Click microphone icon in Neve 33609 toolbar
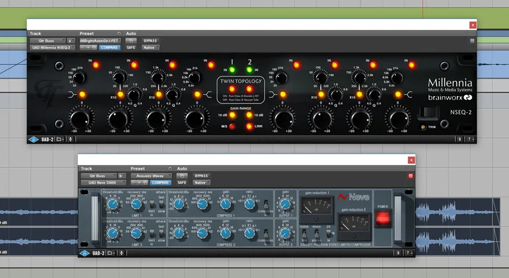Image resolution: width=509 pixels, height=278 pixels. click(122, 253)
